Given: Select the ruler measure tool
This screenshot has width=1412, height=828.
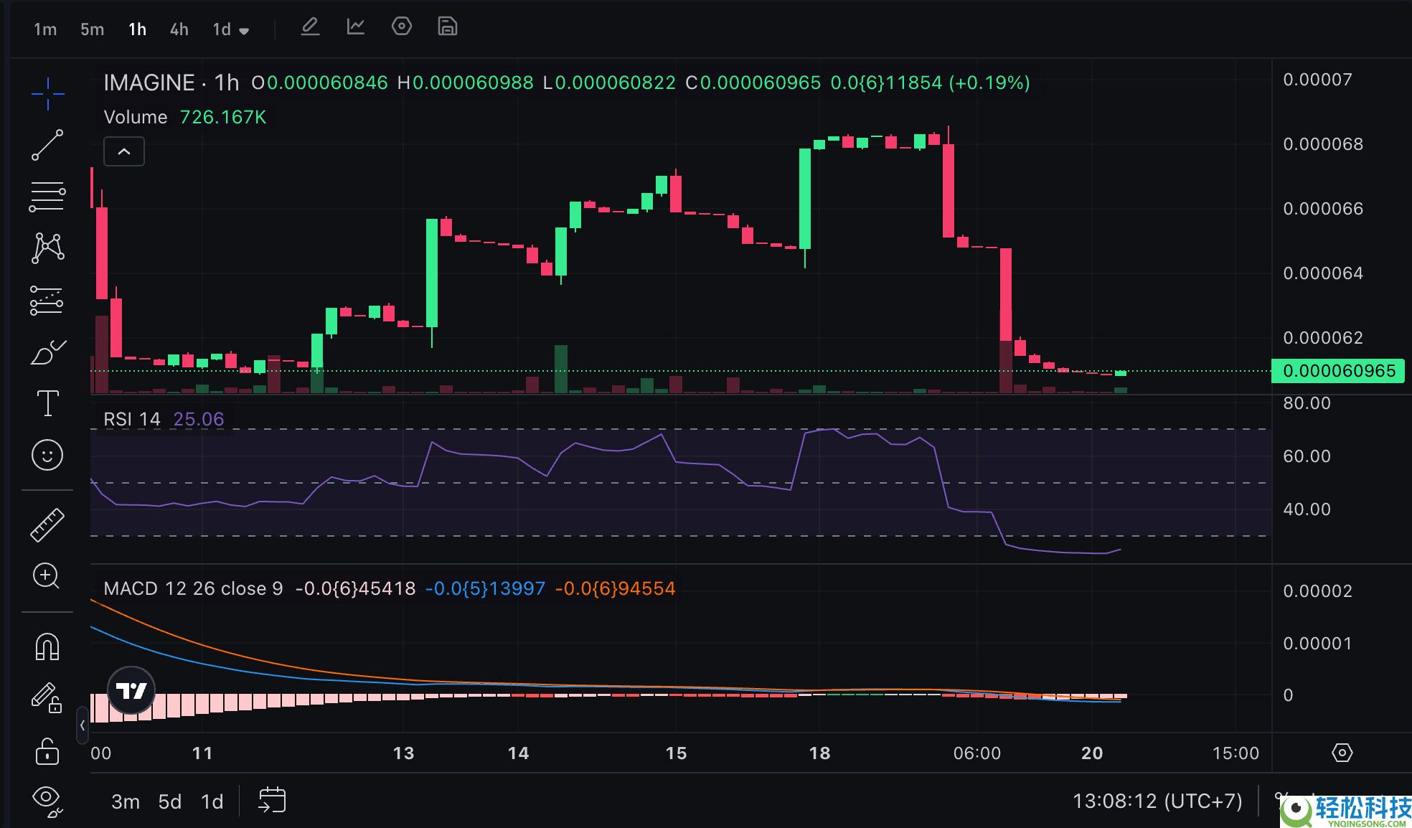Looking at the screenshot, I should point(47,524).
